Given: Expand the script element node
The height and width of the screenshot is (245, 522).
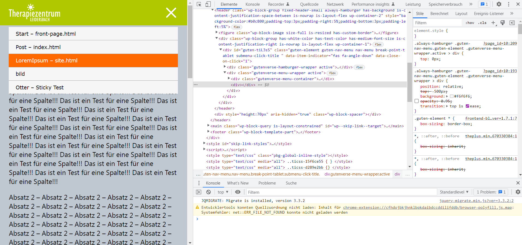Looking at the screenshot, I should [204, 149].
